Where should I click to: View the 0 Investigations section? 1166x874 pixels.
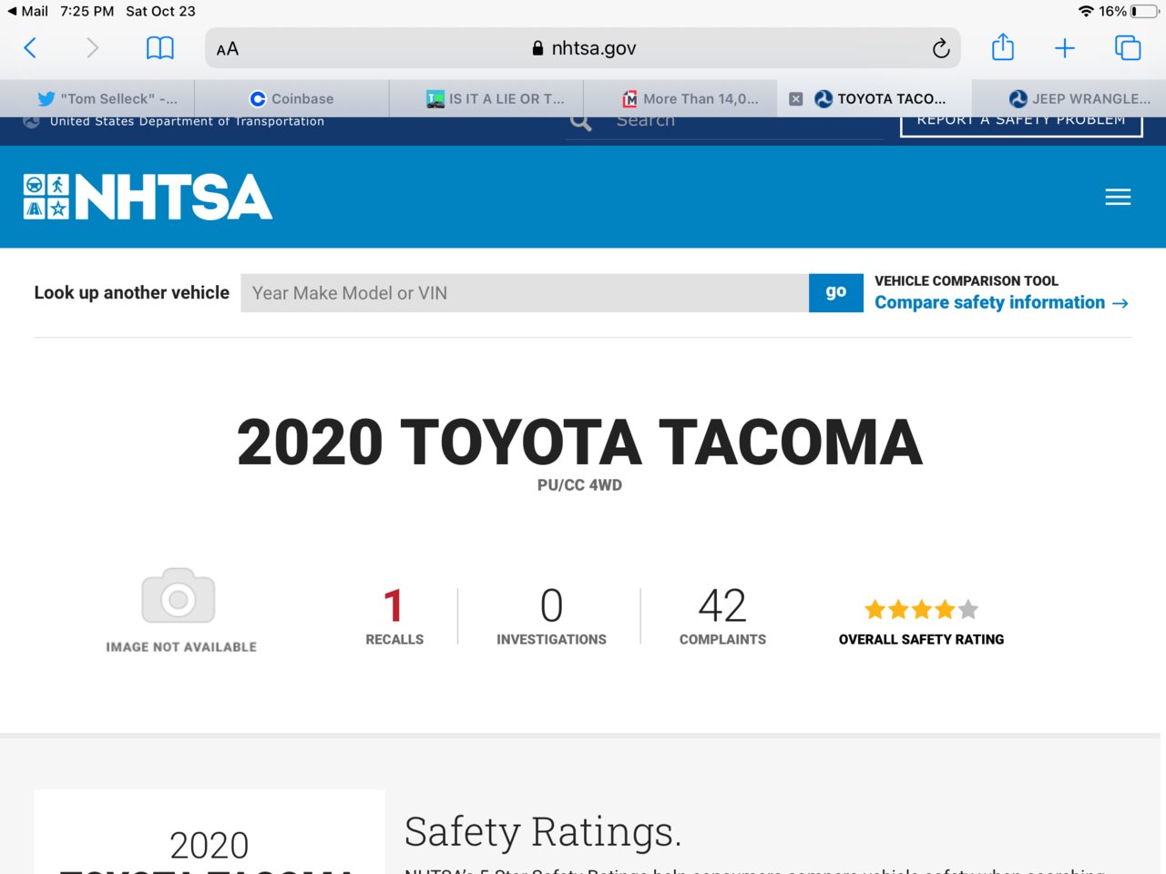coord(551,616)
